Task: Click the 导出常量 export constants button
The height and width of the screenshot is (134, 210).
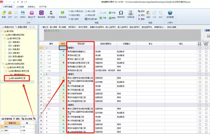Action: click(27, 119)
